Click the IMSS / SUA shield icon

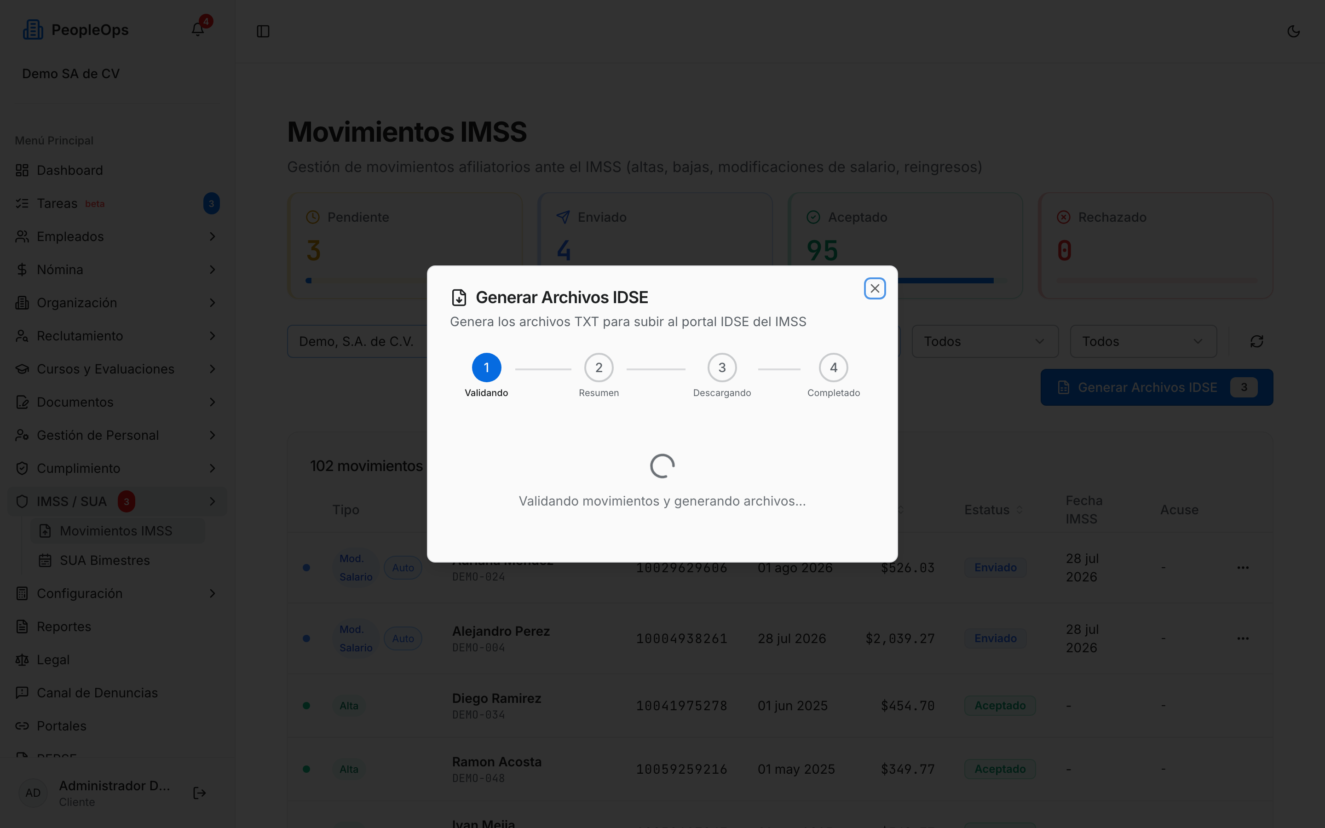pos(22,501)
